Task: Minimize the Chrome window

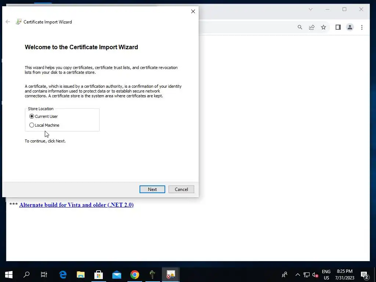Action: [328, 9]
